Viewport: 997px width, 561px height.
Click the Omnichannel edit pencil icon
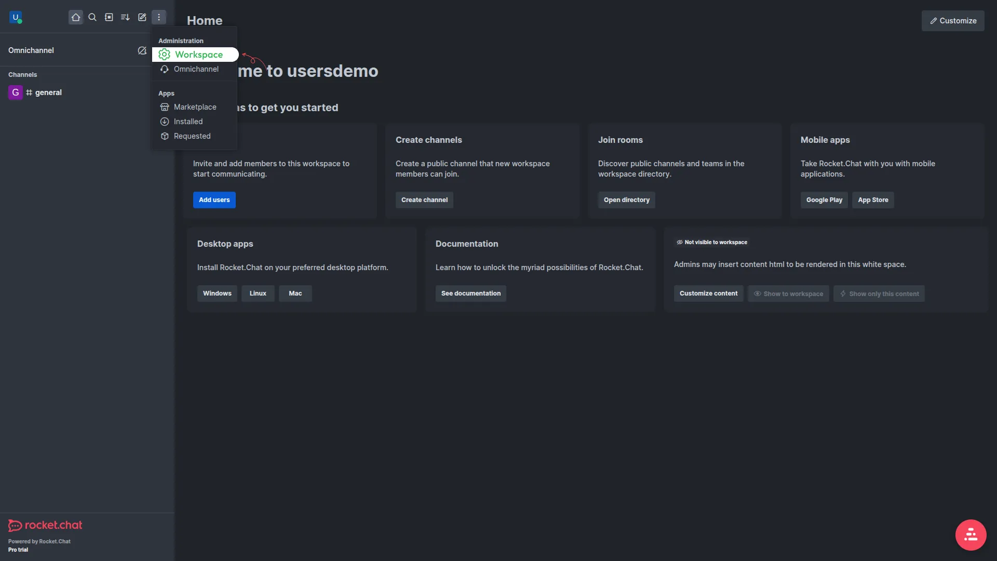pos(142,50)
